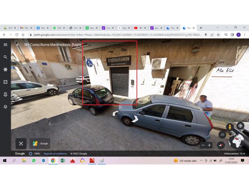This screenshot has height=189, width=249.
Task: Click the globe mini-map thumbnail
Action: pyautogui.click(x=236, y=141)
